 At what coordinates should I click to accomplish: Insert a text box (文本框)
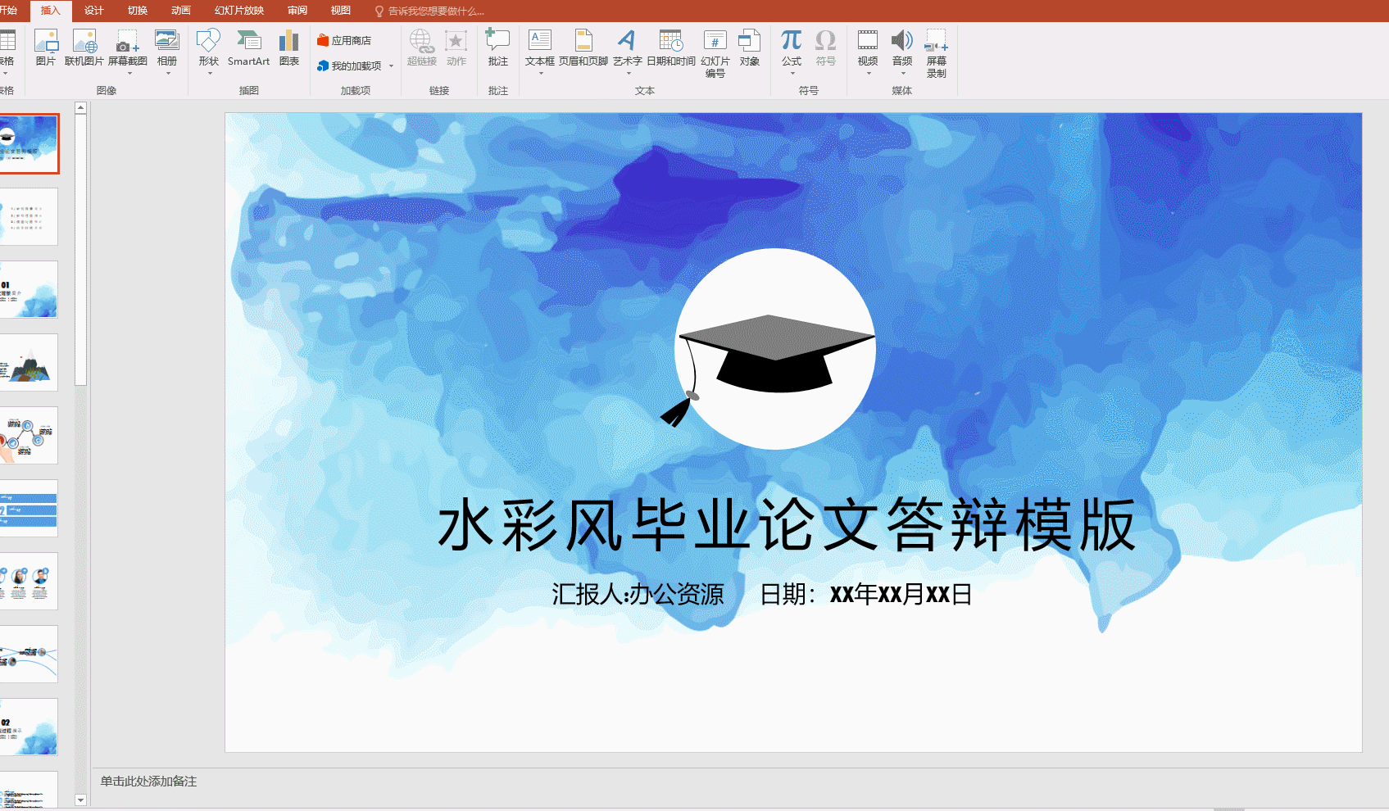539,49
